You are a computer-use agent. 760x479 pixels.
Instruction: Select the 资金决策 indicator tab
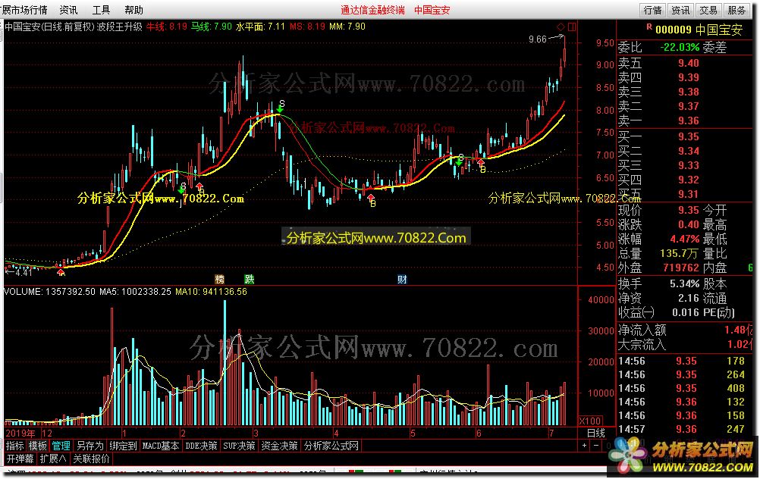(279, 446)
